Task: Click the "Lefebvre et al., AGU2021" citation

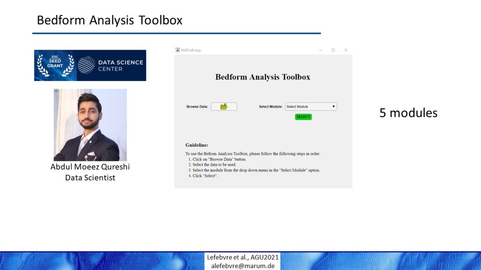Action: [x=243, y=257]
